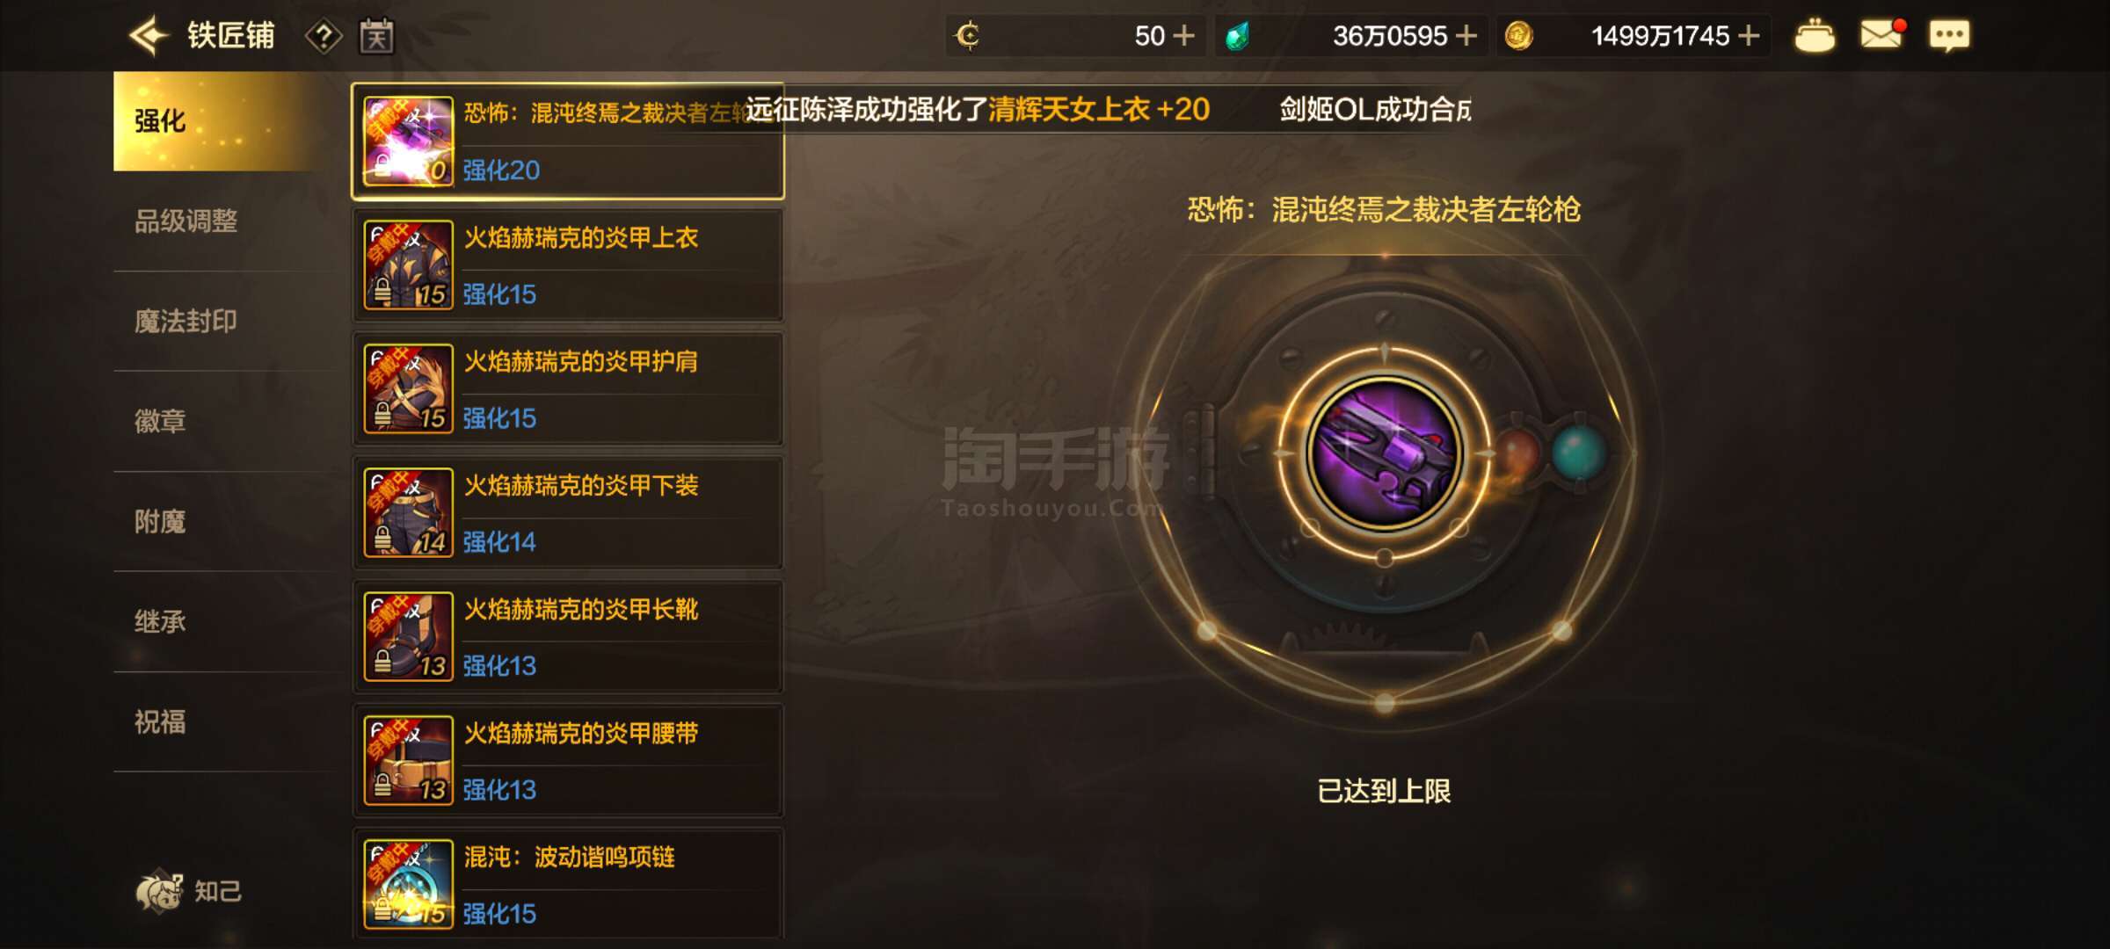Image resolution: width=2110 pixels, height=949 pixels.
Task: Open the chat bubble icon
Action: pyautogui.click(x=1949, y=36)
